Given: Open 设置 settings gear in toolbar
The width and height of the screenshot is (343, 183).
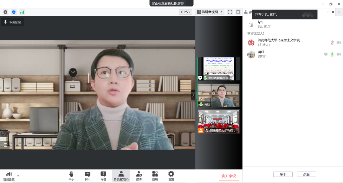Looking at the screenshot, I should [171, 176].
